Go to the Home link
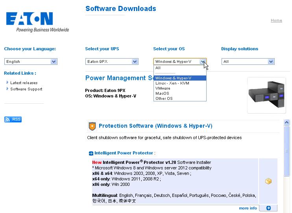This screenshot has height=213, width=292. pos(276,20)
